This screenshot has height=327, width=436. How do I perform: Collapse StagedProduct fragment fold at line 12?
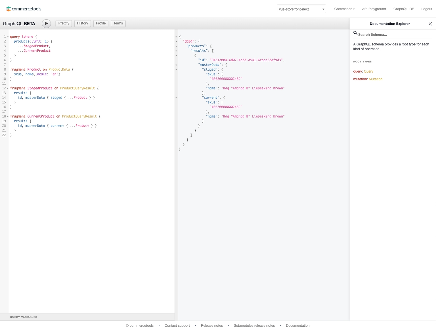click(x=8, y=88)
